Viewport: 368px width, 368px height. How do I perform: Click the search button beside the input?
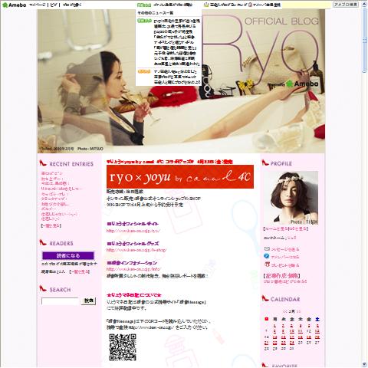88,301
